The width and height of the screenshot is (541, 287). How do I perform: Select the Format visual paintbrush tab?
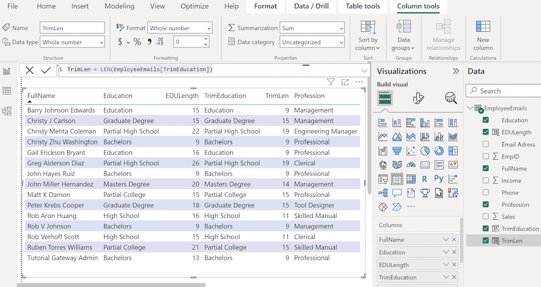[418, 98]
